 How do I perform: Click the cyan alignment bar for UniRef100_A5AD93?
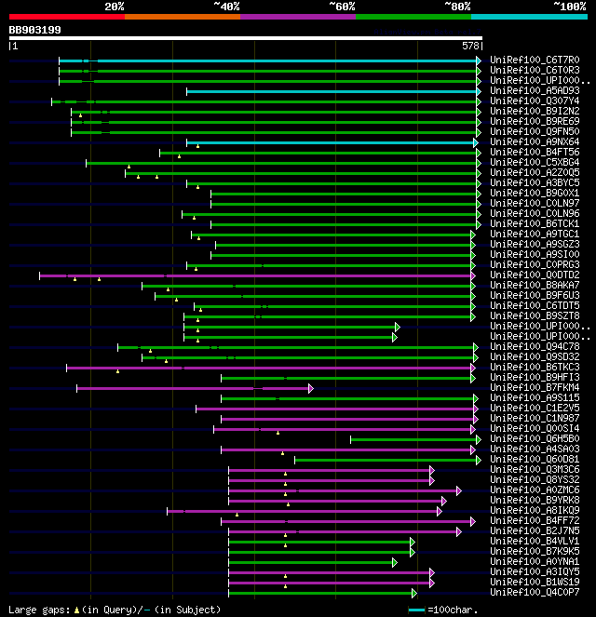(332, 92)
